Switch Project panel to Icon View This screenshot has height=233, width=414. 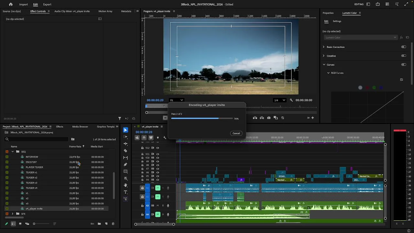click(x=20, y=224)
